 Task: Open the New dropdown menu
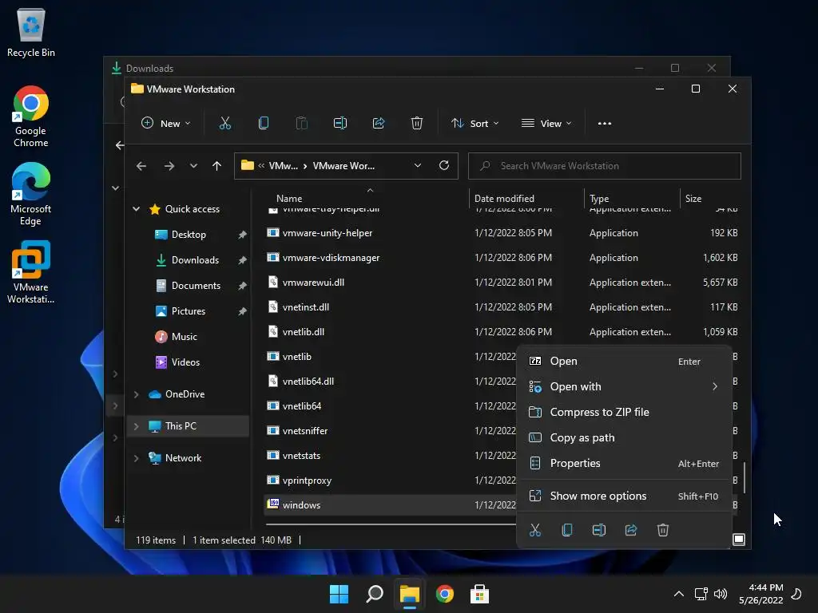166,124
